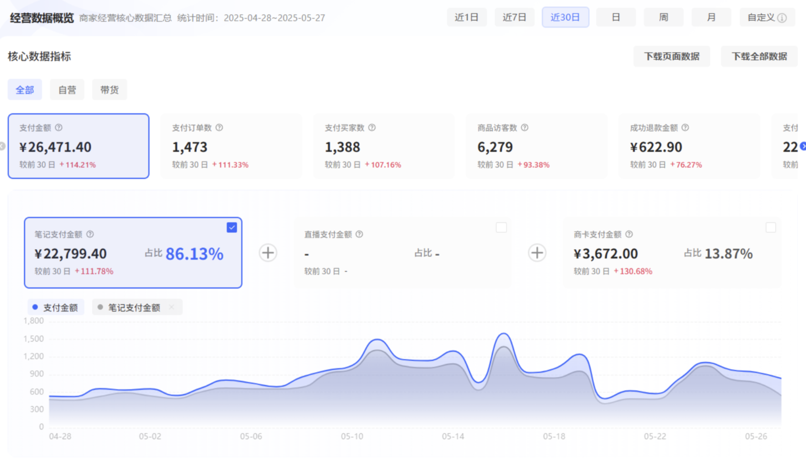Screen dimensions: 806x460
Task: Uncheck the 笔记支付金额 checkbox
Action: click(232, 228)
